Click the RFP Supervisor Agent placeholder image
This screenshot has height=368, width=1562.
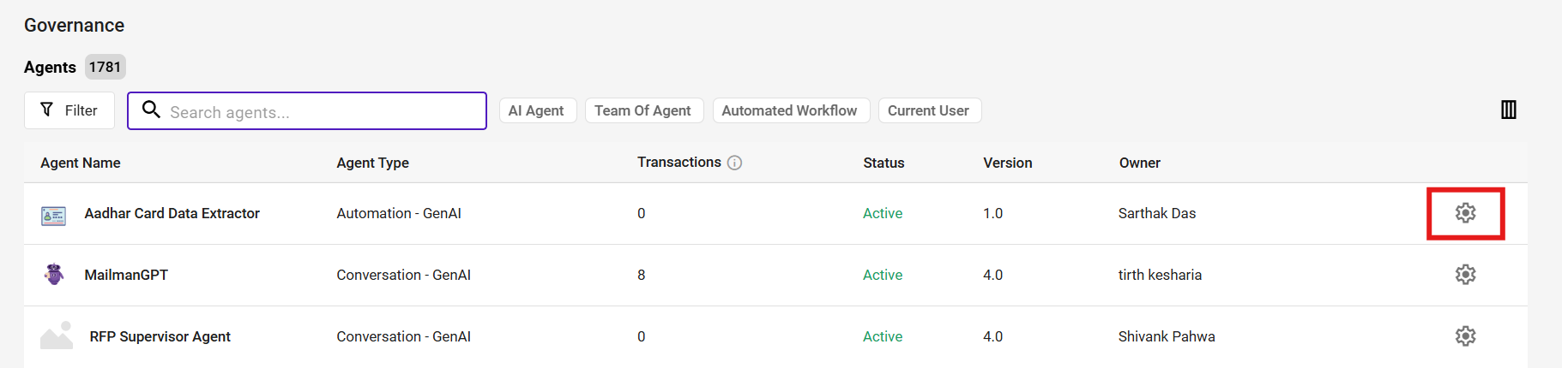coord(57,335)
